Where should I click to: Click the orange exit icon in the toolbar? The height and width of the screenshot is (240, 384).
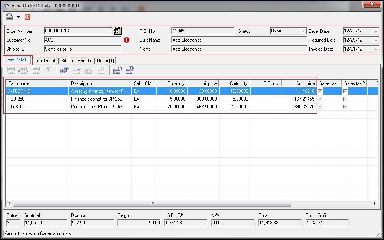27,17
